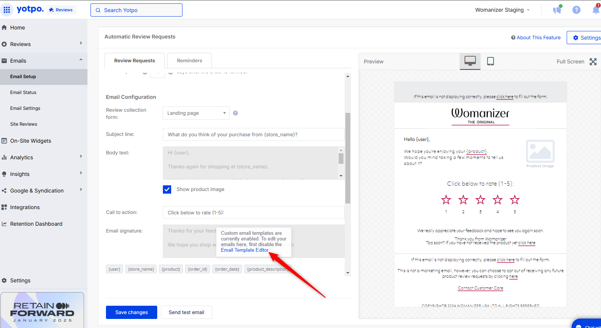Rate four stars in the email preview

pyautogui.click(x=498, y=200)
